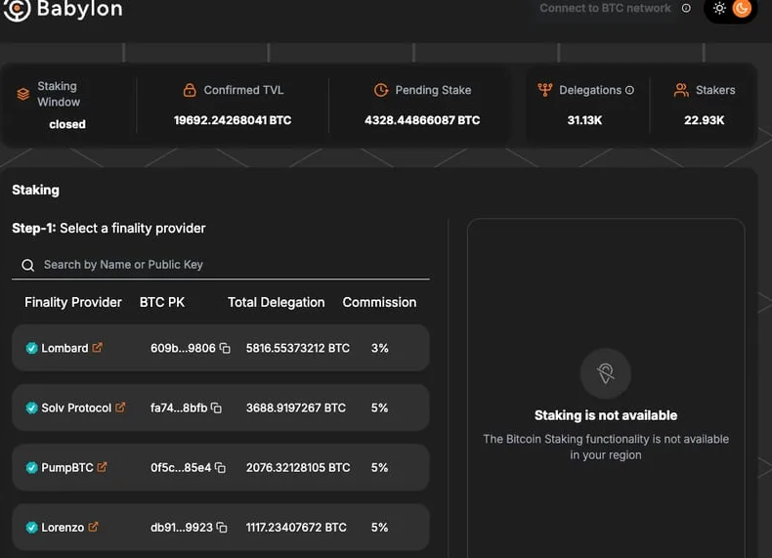Sort by Finality Provider column header
The image size is (772, 558).
[x=73, y=302]
